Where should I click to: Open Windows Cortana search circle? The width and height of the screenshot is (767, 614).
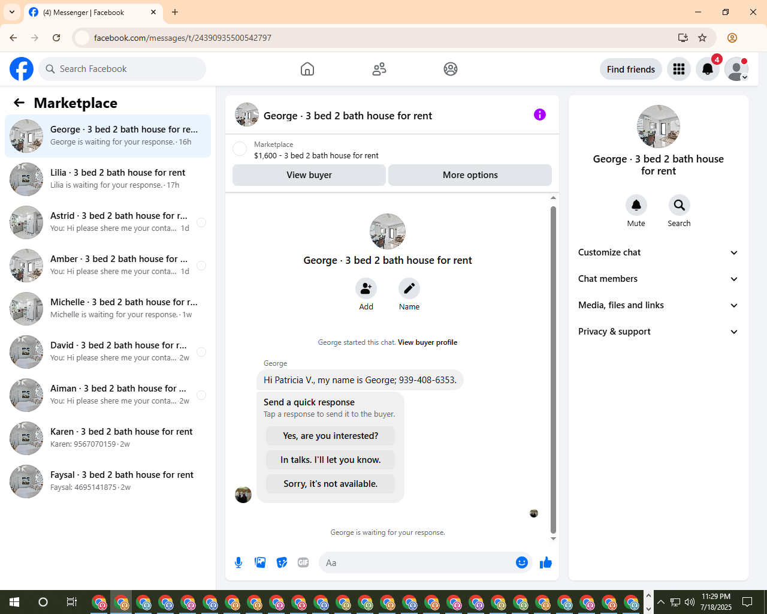click(x=43, y=602)
